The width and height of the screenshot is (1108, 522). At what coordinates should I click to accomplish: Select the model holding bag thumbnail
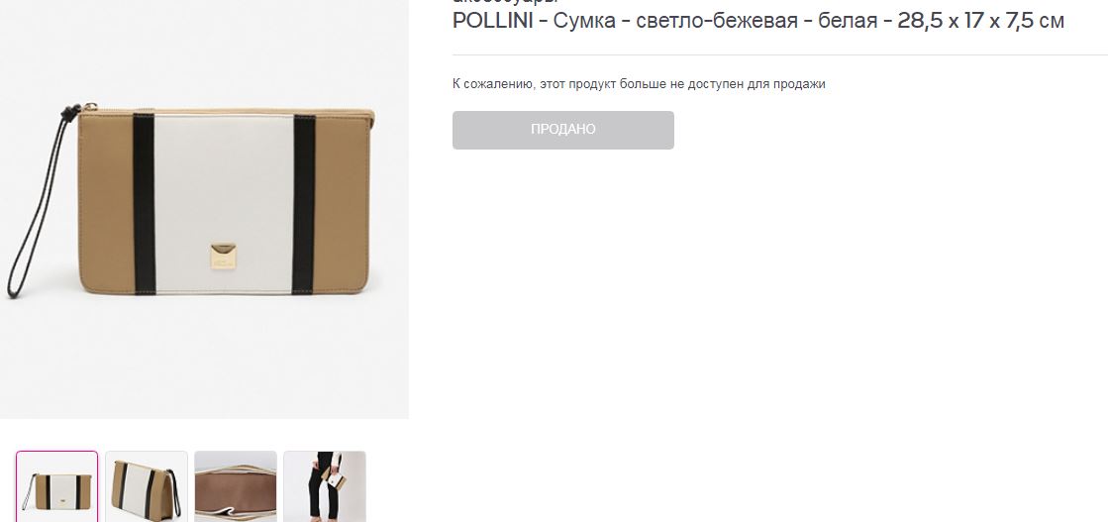[325, 486]
